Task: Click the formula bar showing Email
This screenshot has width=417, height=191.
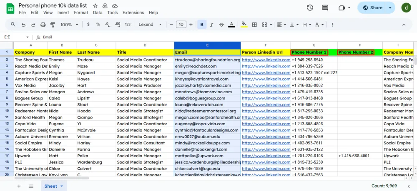Action: pos(229,37)
